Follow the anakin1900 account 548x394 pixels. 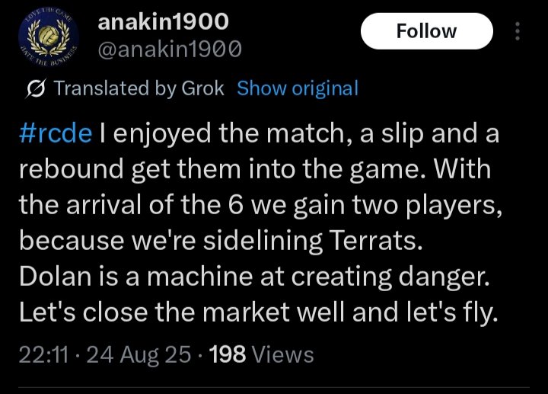pos(427,31)
